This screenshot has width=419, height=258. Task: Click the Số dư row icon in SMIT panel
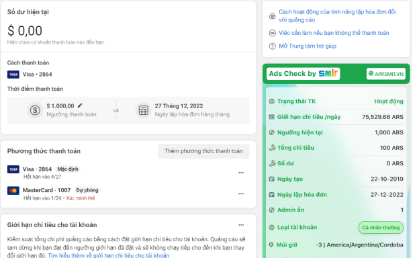tap(272, 163)
